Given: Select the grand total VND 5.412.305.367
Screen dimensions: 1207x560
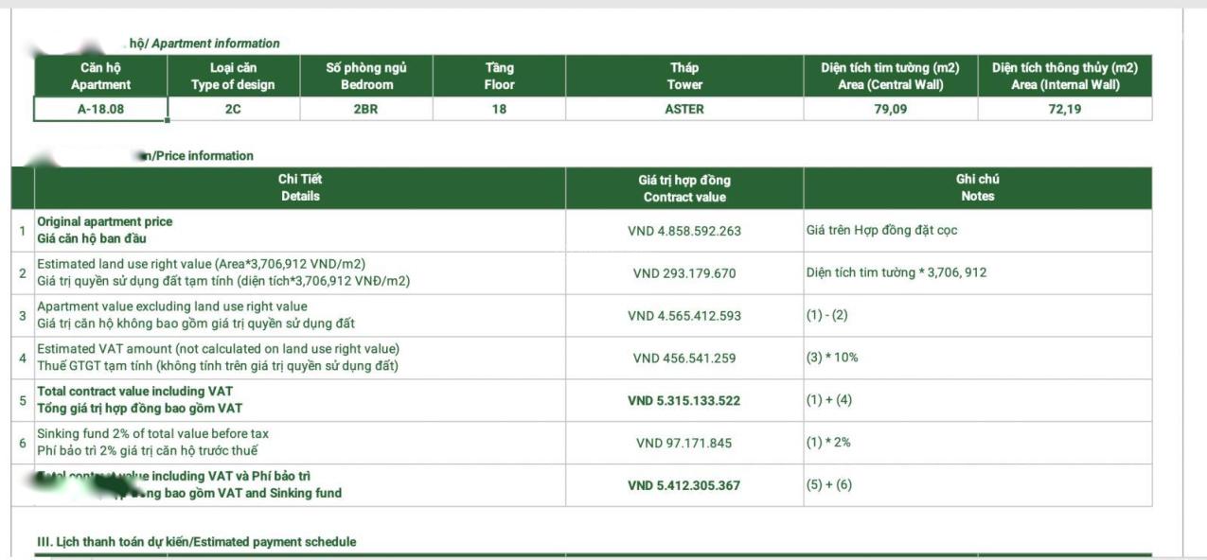Looking at the screenshot, I should point(684,485).
